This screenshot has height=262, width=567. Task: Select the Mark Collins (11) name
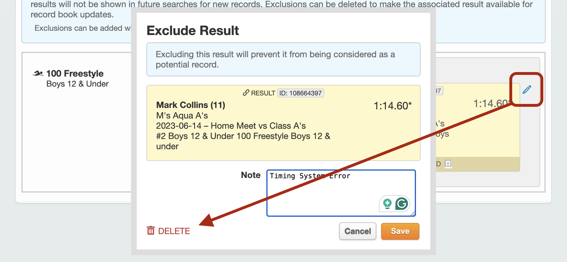click(191, 105)
